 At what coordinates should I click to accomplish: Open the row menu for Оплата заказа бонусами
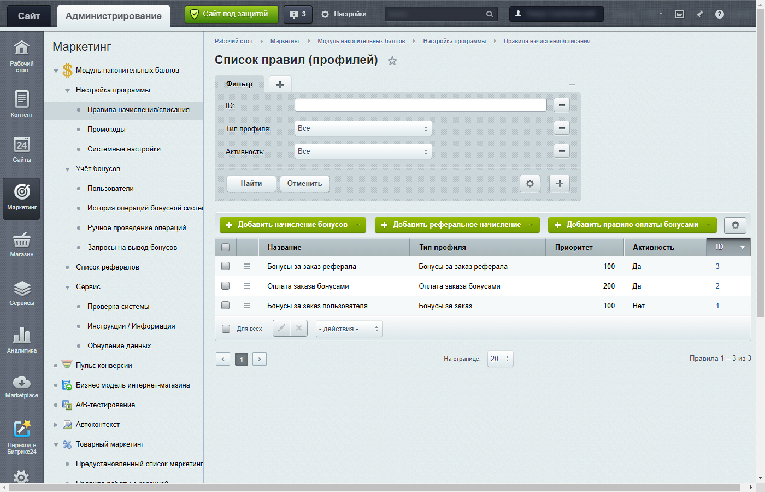(247, 286)
